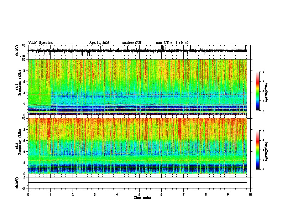The width and height of the screenshot is (282, 218).
Task: Click the 6 kHz tick on ch.2 spectrogram
Action: point(25,141)
